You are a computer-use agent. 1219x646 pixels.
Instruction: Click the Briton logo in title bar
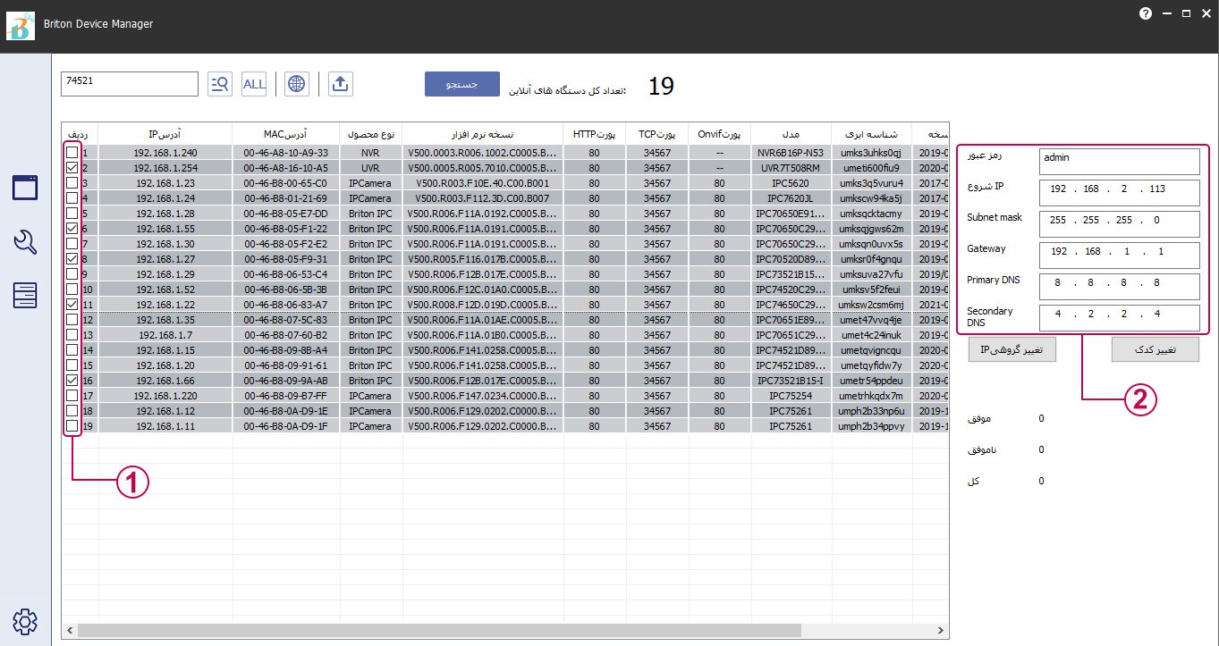click(x=21, y=25)
